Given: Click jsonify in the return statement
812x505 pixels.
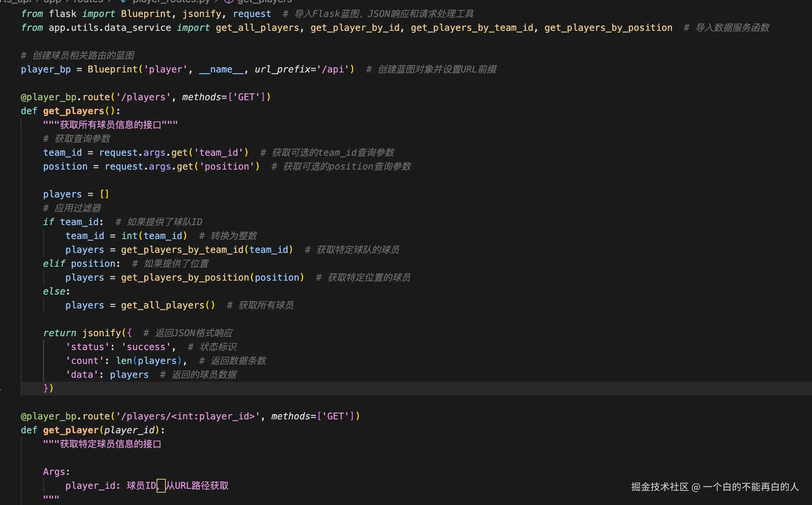Looking at the screenshot, I should tap(101, 333).
